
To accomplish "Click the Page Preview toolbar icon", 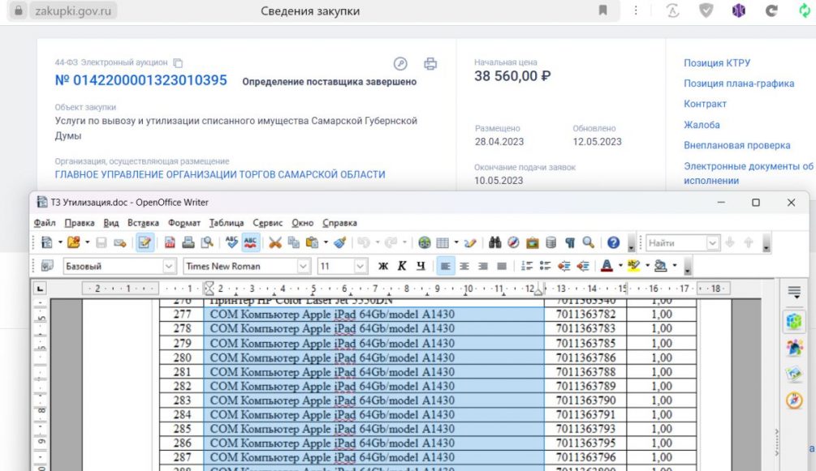I will click(x=207, y=242).
